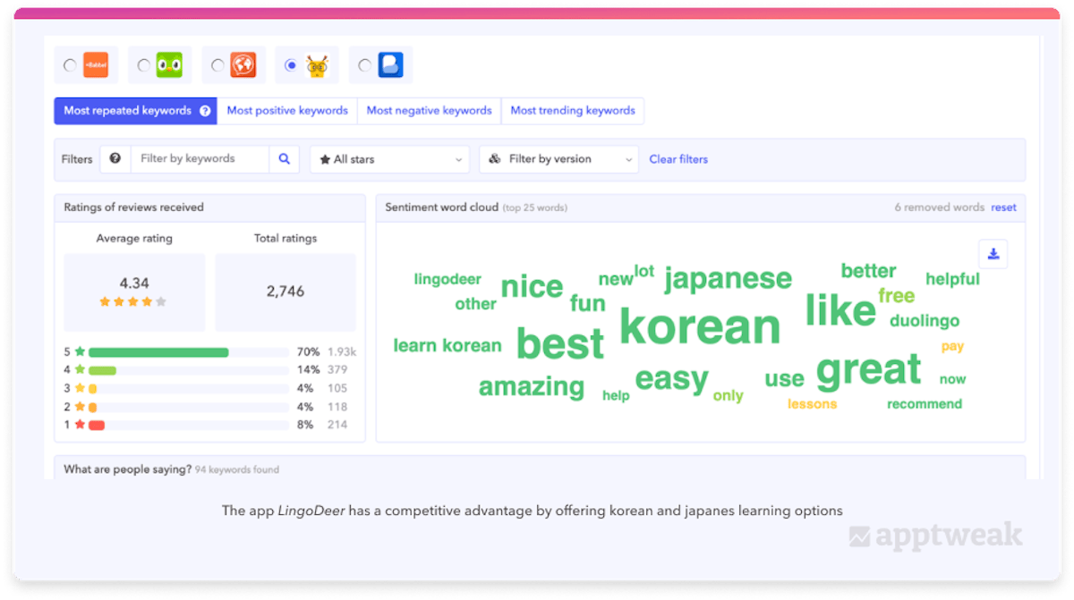Reset the removed words in word cloud
The image size is (1074, 600).
pos(1002,207)
